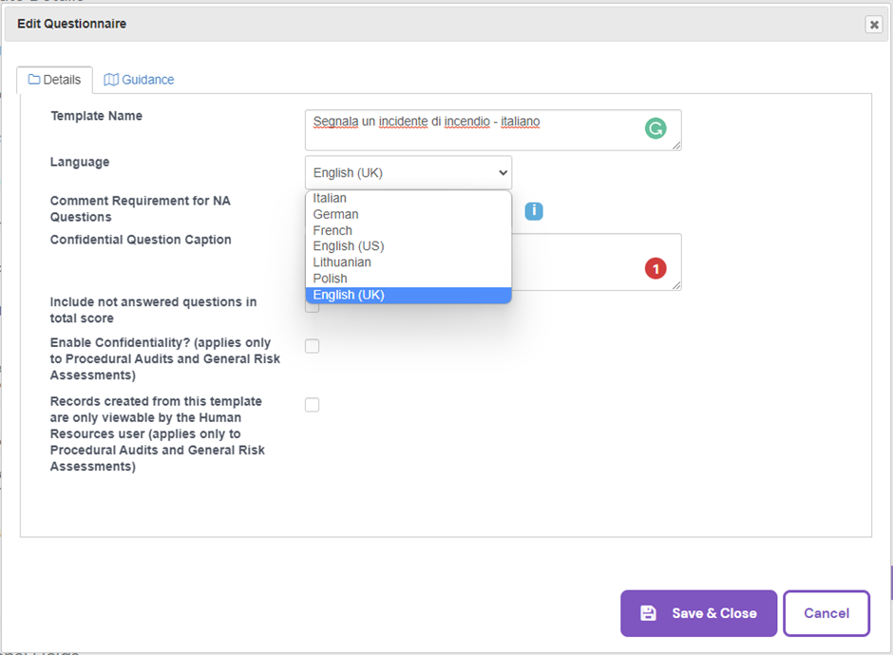Choose German in the language list
The height and width of the screenshot is (655, 893).
point(335,215)
